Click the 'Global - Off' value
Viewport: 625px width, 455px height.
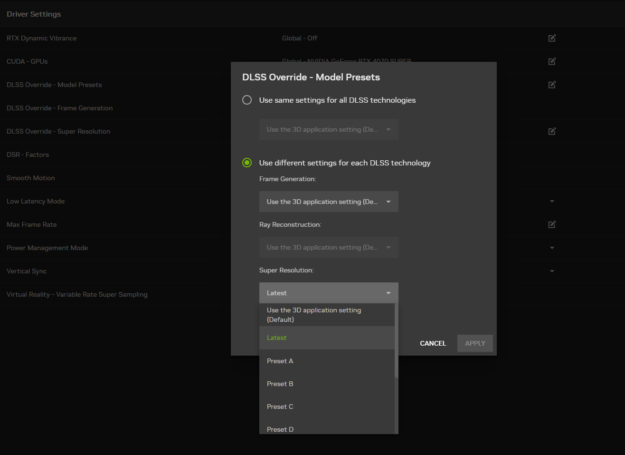coord(300,38)
